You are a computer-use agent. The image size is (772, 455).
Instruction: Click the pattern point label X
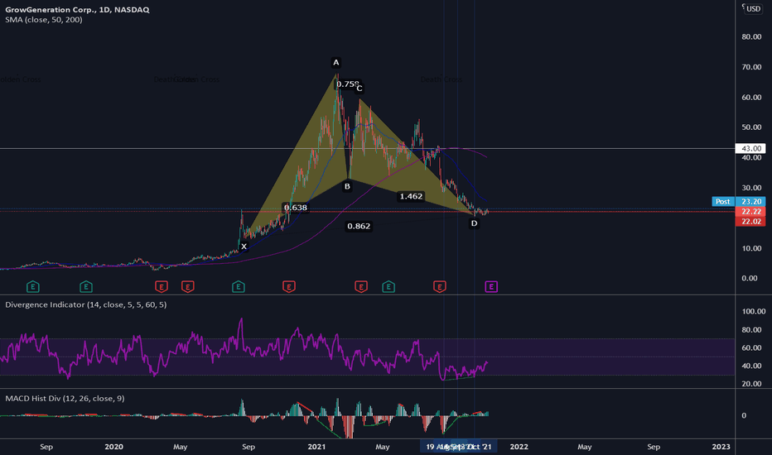coord(244,247)
